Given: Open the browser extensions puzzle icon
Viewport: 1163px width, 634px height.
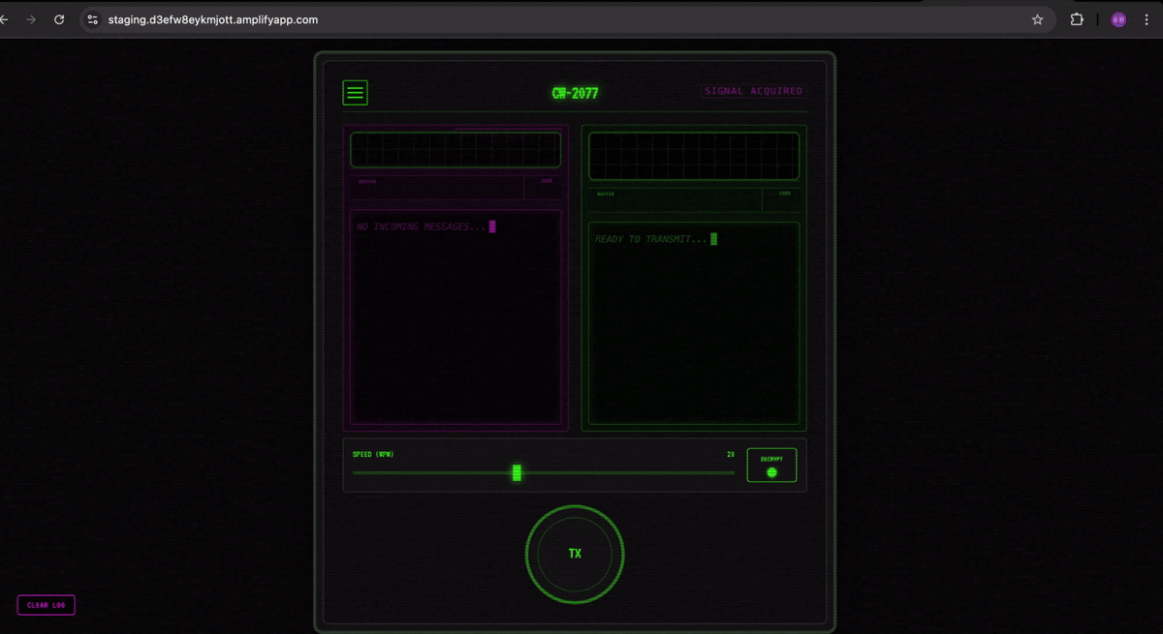Looking at the screenshot, I should pyautogui.click(x=1077, y=19).
